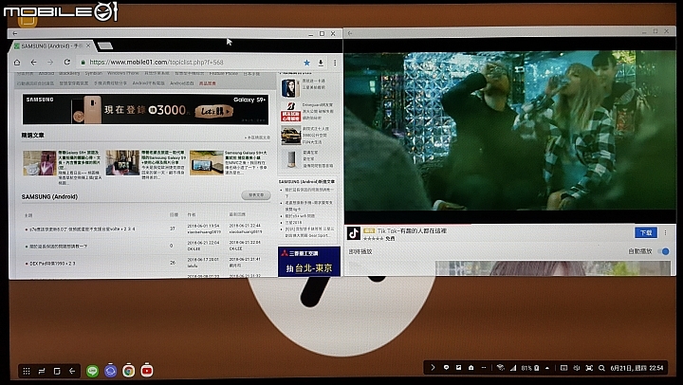This screenshot has width=683, height=385.
Task: Switch to Chrome in taskbar
Action: pos(128,371)
